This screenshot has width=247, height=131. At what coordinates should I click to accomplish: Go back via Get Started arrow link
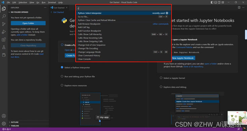(x=57, y=12)
